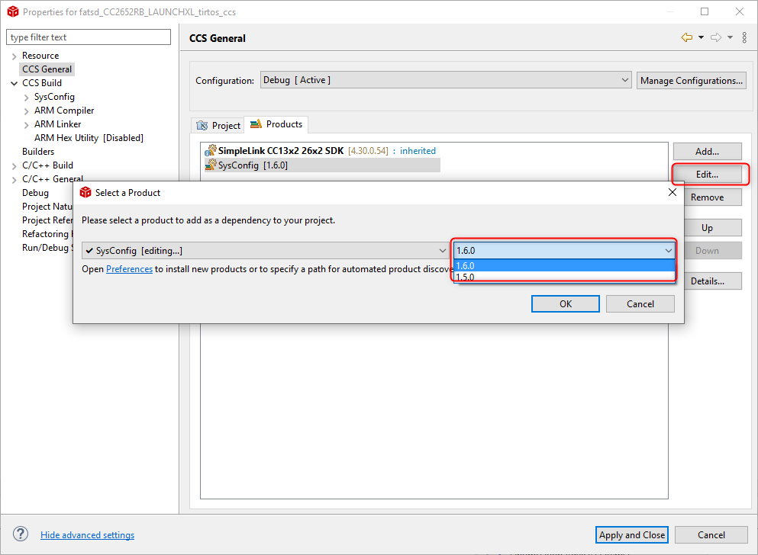Click the Add... button
Viewport: 758px width, 555px height.
(x=708, y=152)
